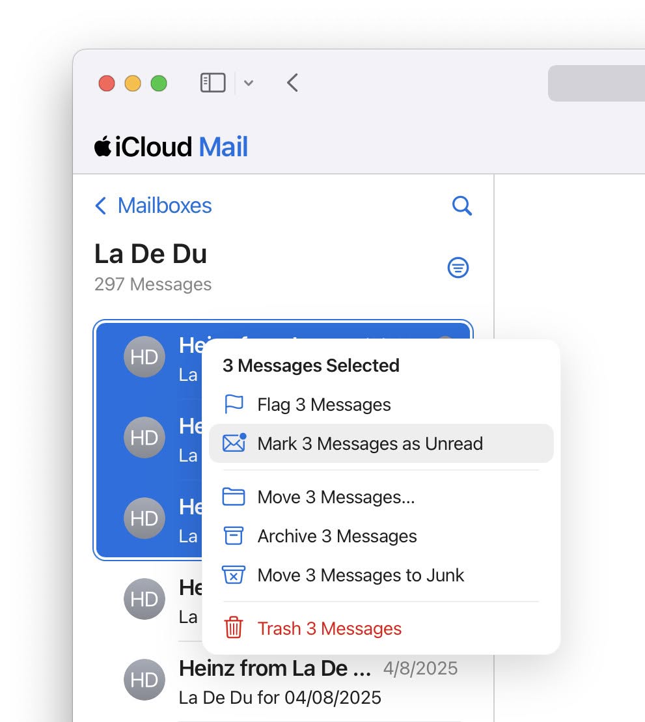Viewport: 645px width, 722px height.
Task: Click the third selected message's HD avatar
Action: click(144, 518)
